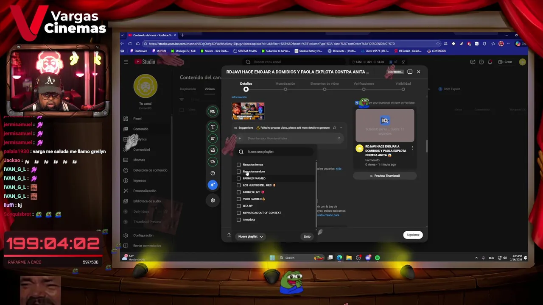Select the Detalles step
The height and width of the screenshot is (305, 543).
pyautogui.click(x=246, y=86)
